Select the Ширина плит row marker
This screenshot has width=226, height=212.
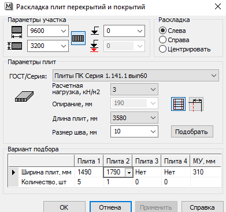pos(13,172)
